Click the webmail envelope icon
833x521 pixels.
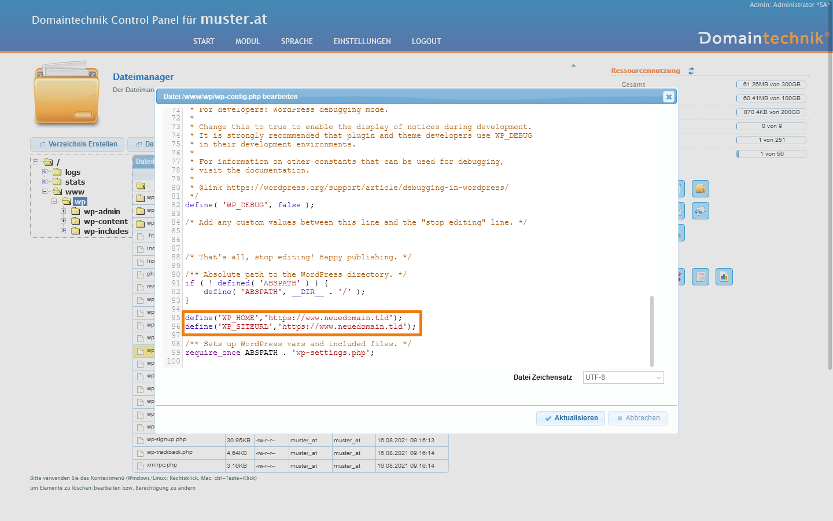coord(701,211)
